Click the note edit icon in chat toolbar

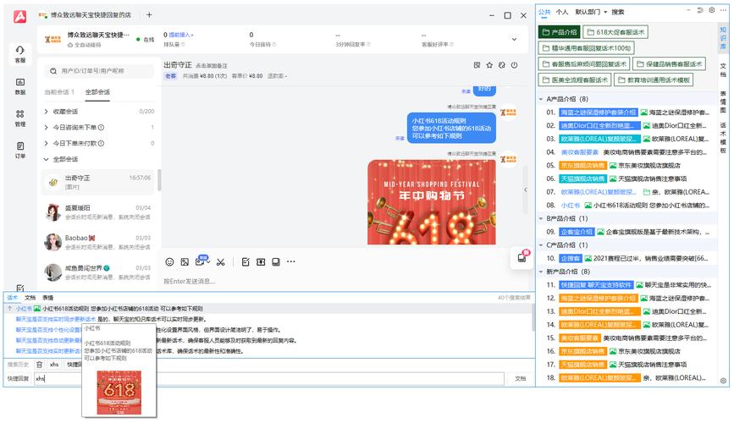pos(246,262)
